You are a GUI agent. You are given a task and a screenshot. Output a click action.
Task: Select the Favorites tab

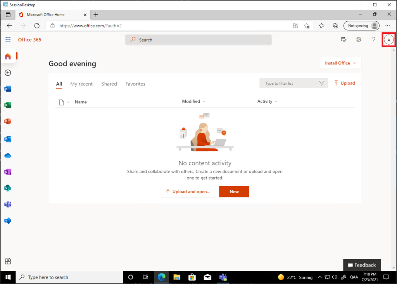pos(135,84)
